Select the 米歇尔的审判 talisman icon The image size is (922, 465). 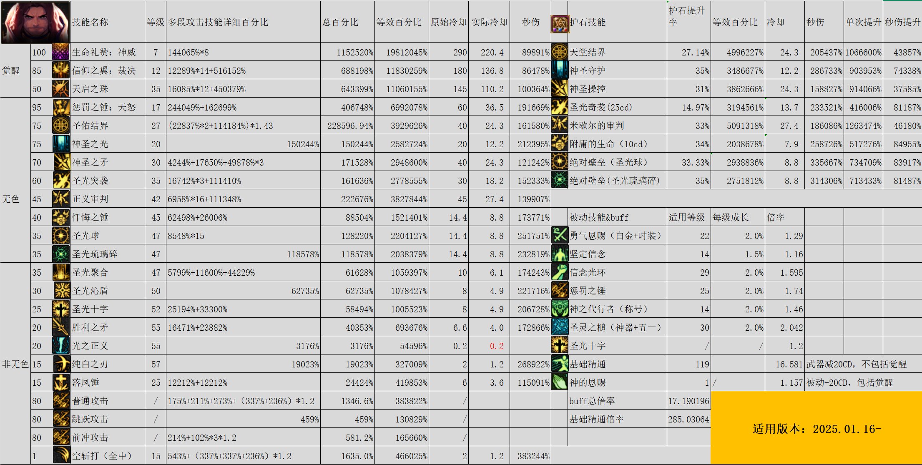pyautogui.click(x=560, y=126)
